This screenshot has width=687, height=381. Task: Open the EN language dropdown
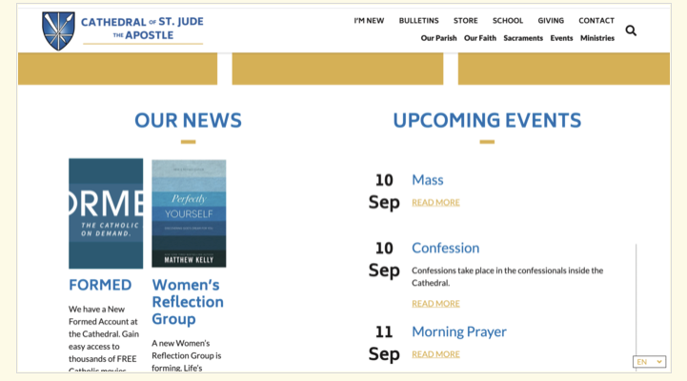coord(649,362)
